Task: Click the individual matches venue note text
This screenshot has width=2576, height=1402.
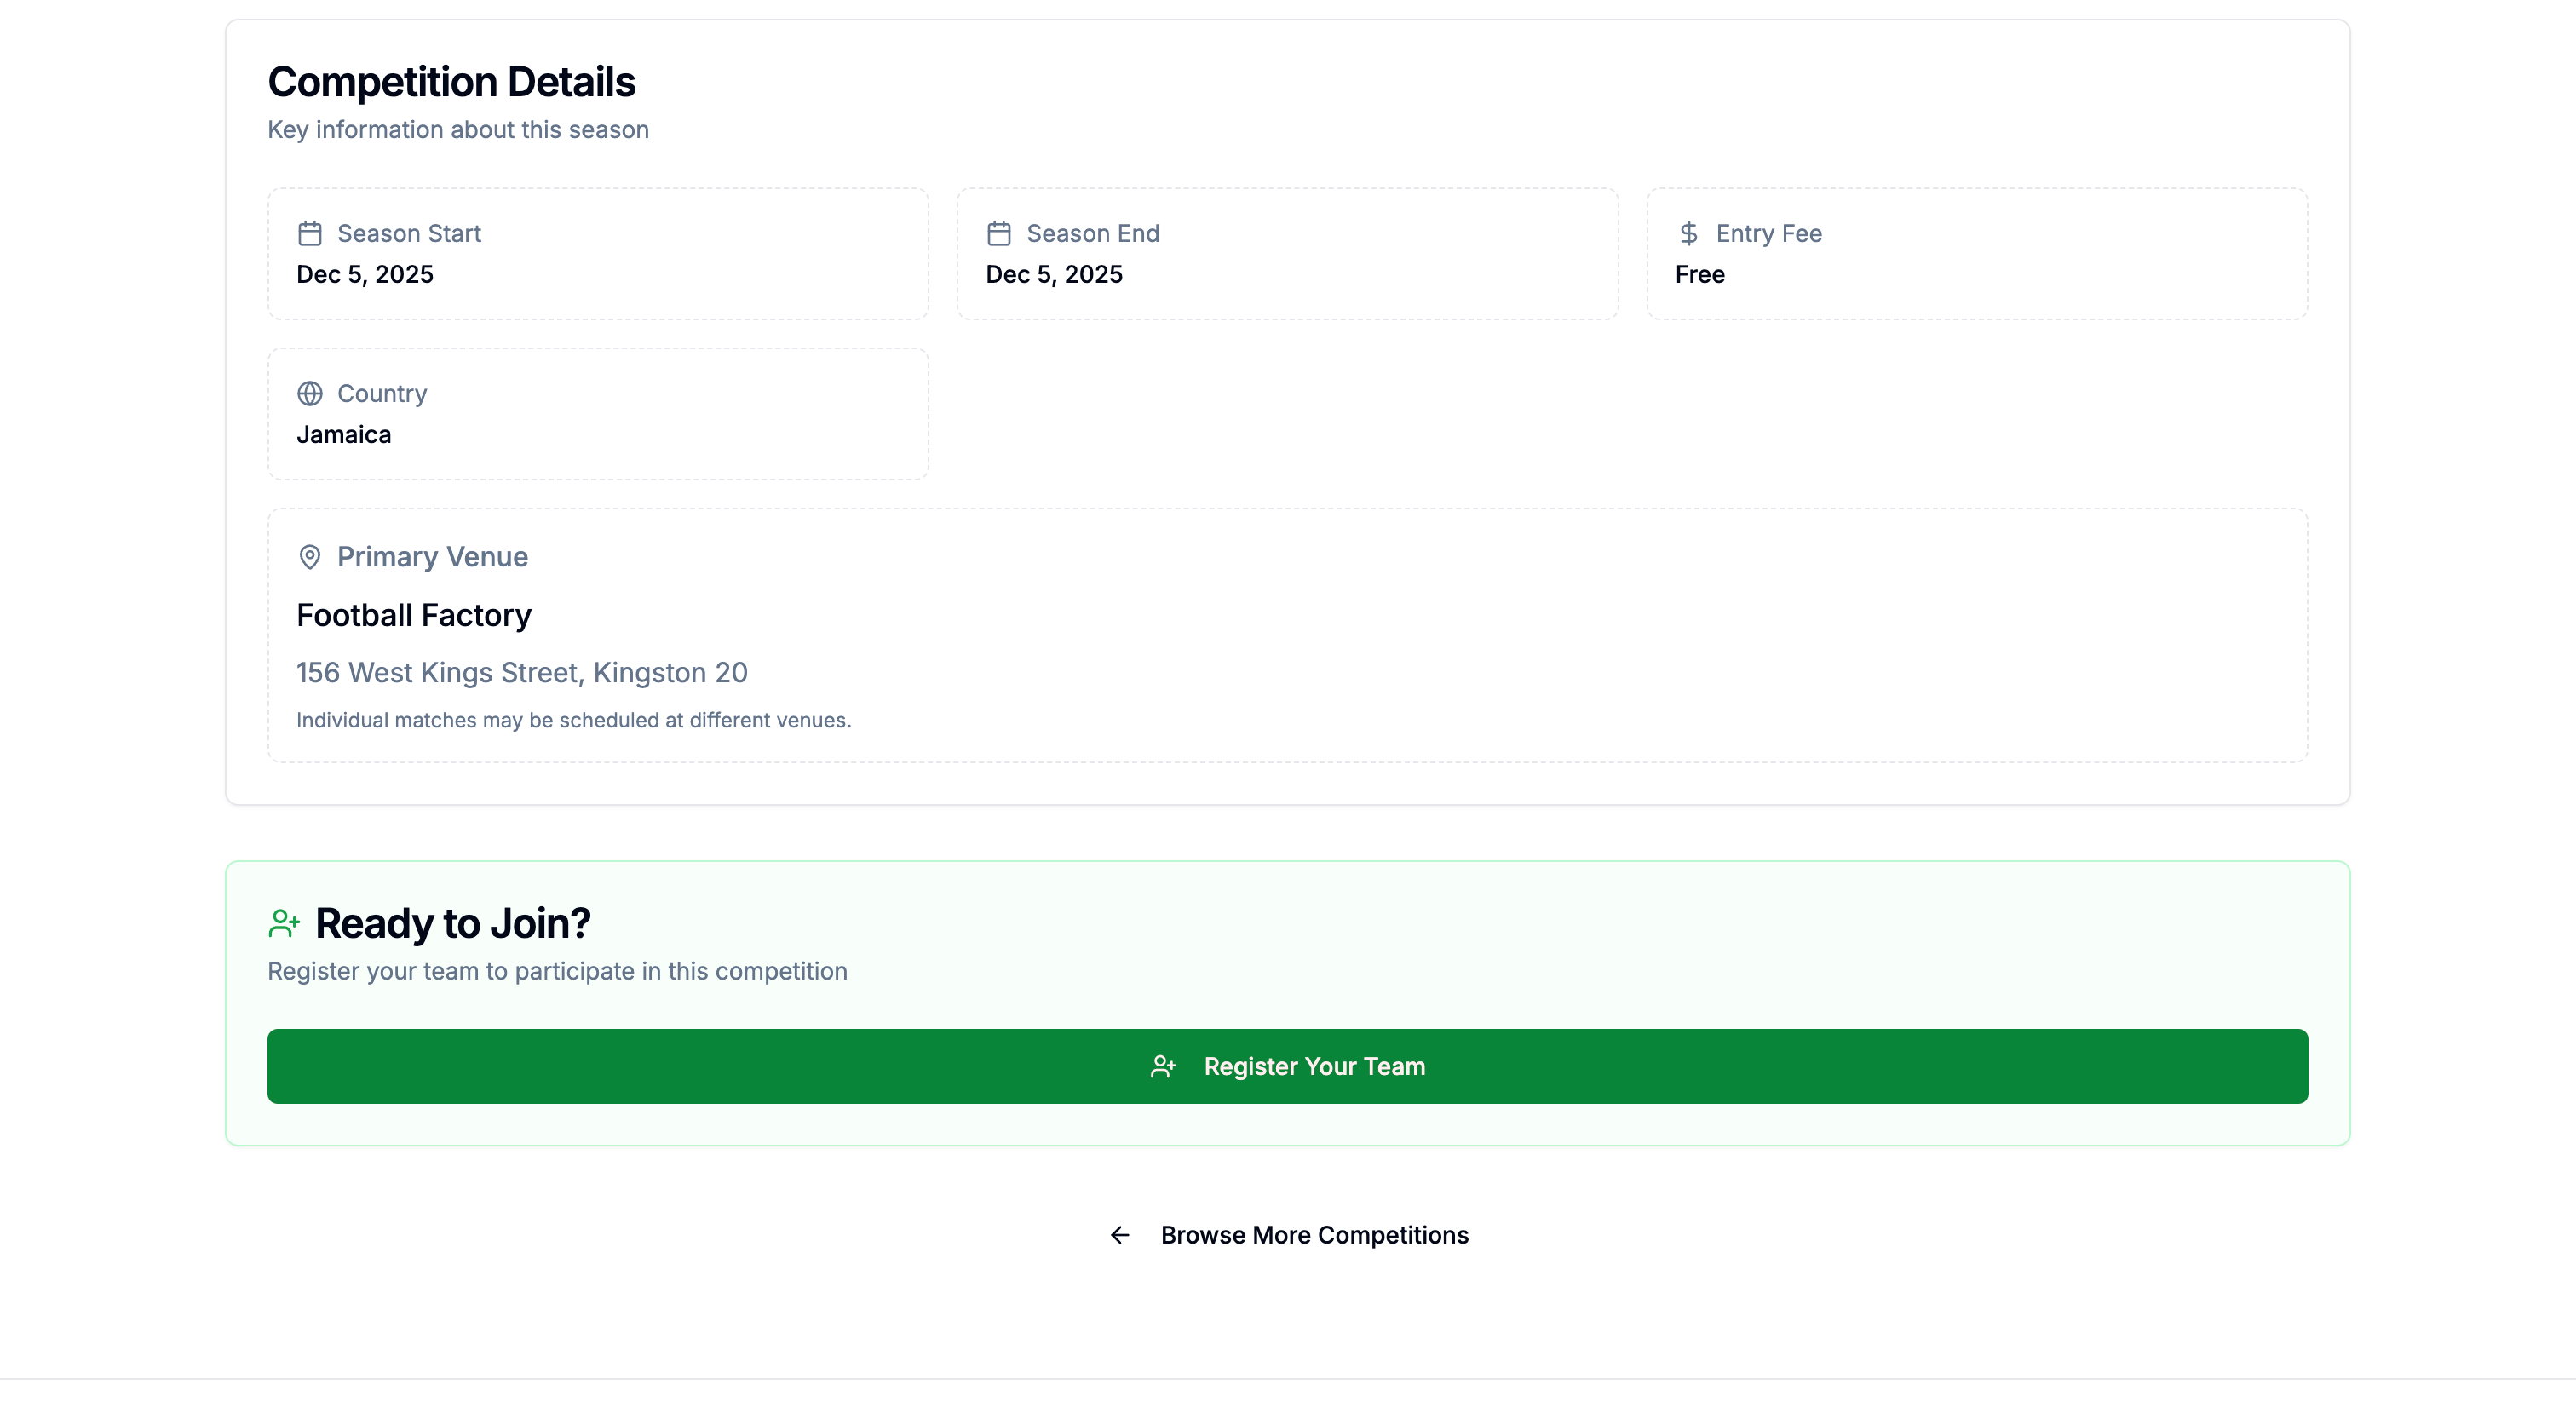Action: pyautogui.click(x=573, y=720)
